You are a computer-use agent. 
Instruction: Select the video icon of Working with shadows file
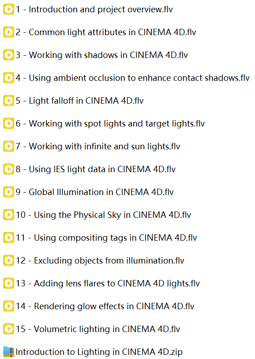coord(9,55)
